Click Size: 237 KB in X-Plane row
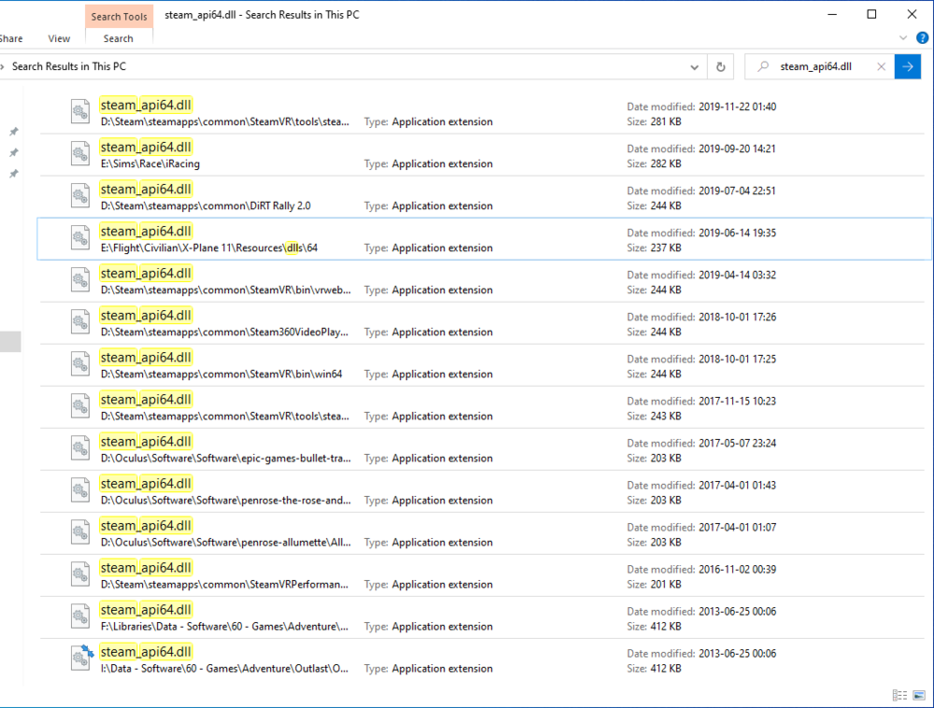 click(654, 248)
